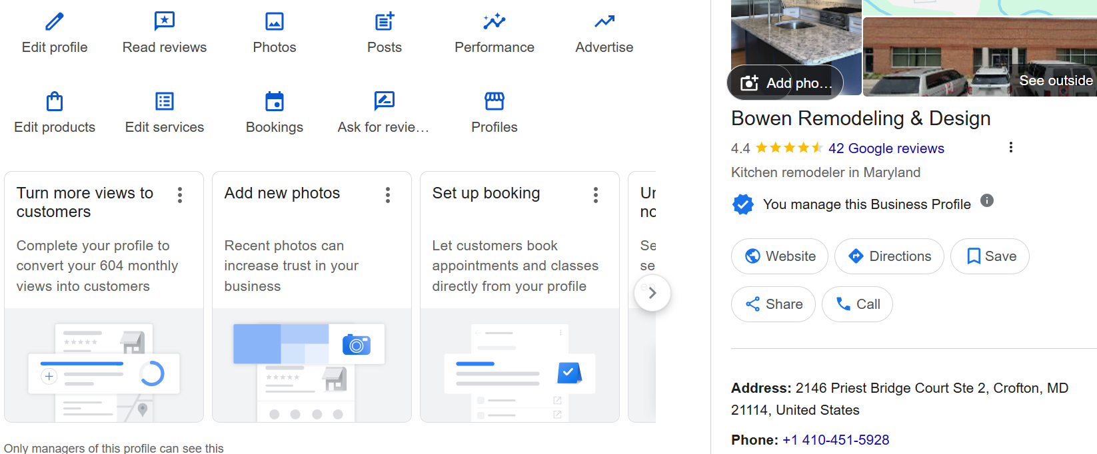The width and height of the screenshot is (1097, 454).
Task: Open Edit profile pencil icon
Action: click(55, 21)
